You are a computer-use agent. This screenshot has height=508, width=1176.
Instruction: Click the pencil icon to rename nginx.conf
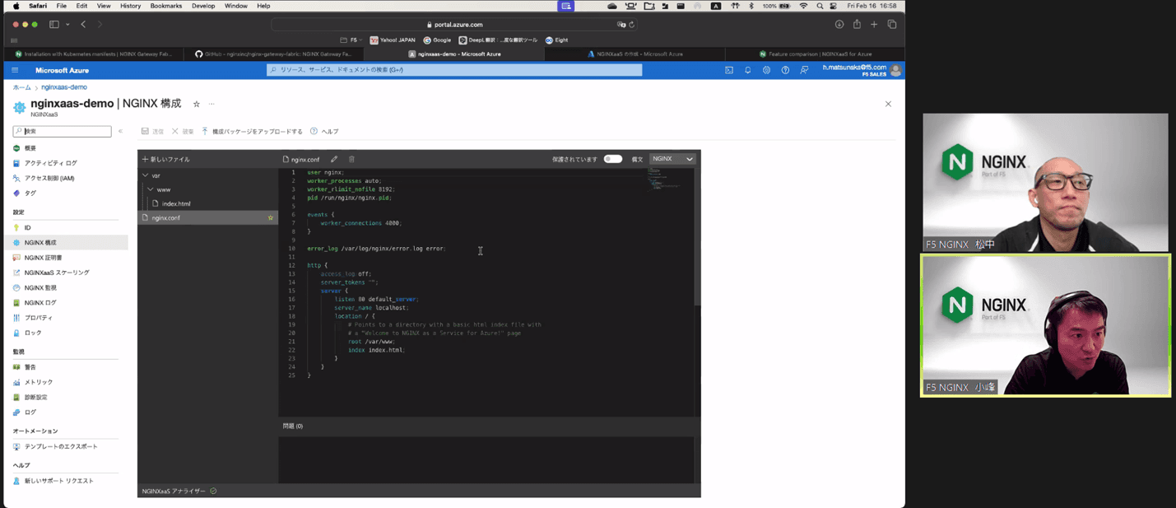point(334,160)
